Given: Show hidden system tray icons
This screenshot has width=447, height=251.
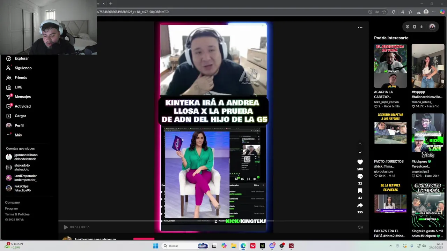Looking at the screenshot, I should tap(391, 246).
